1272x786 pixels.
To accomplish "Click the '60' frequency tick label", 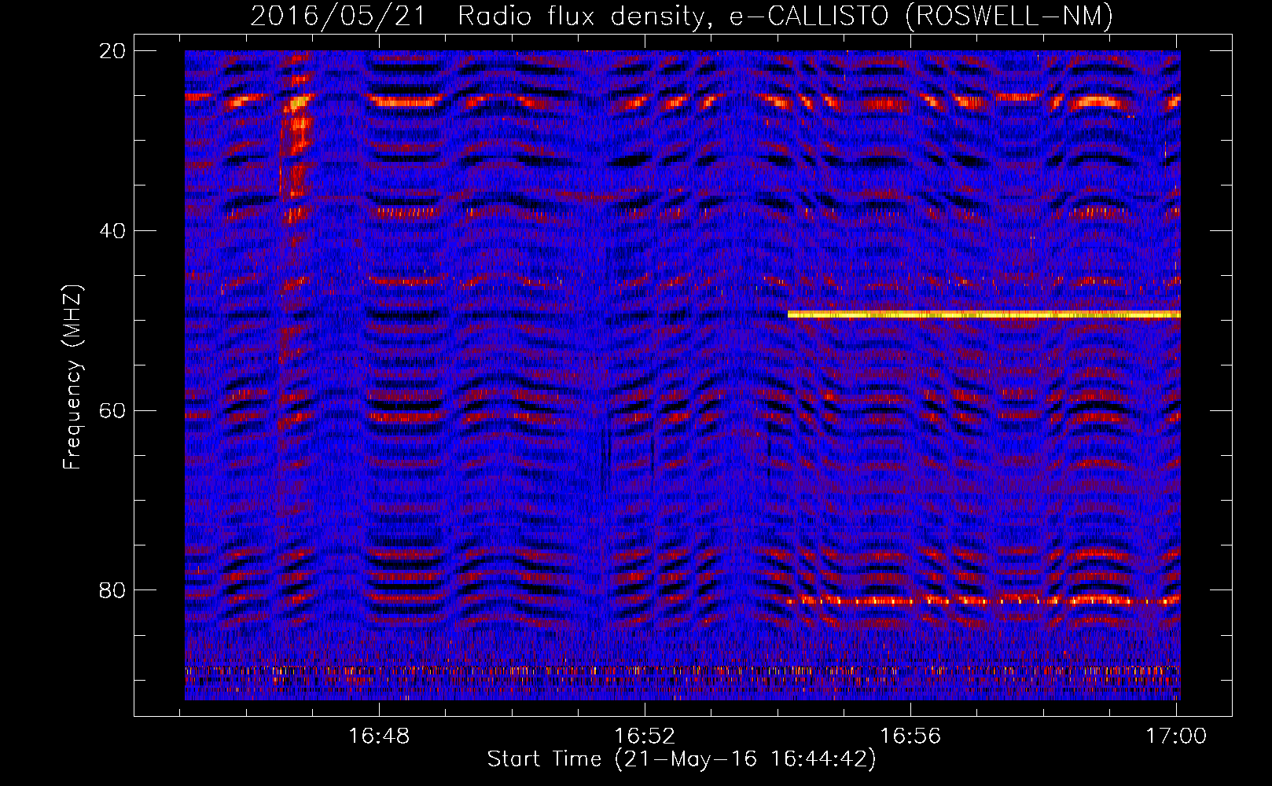I will point(112,411).
